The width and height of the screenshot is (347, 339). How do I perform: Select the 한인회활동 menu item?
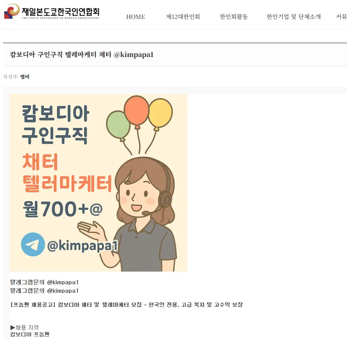click(234, 17)
